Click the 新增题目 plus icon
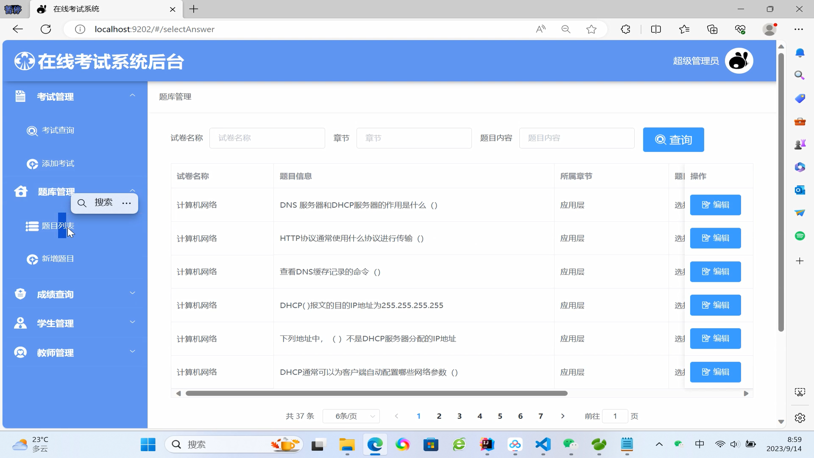 pos(32,259)
